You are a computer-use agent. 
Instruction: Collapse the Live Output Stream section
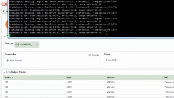coord(5,72)
